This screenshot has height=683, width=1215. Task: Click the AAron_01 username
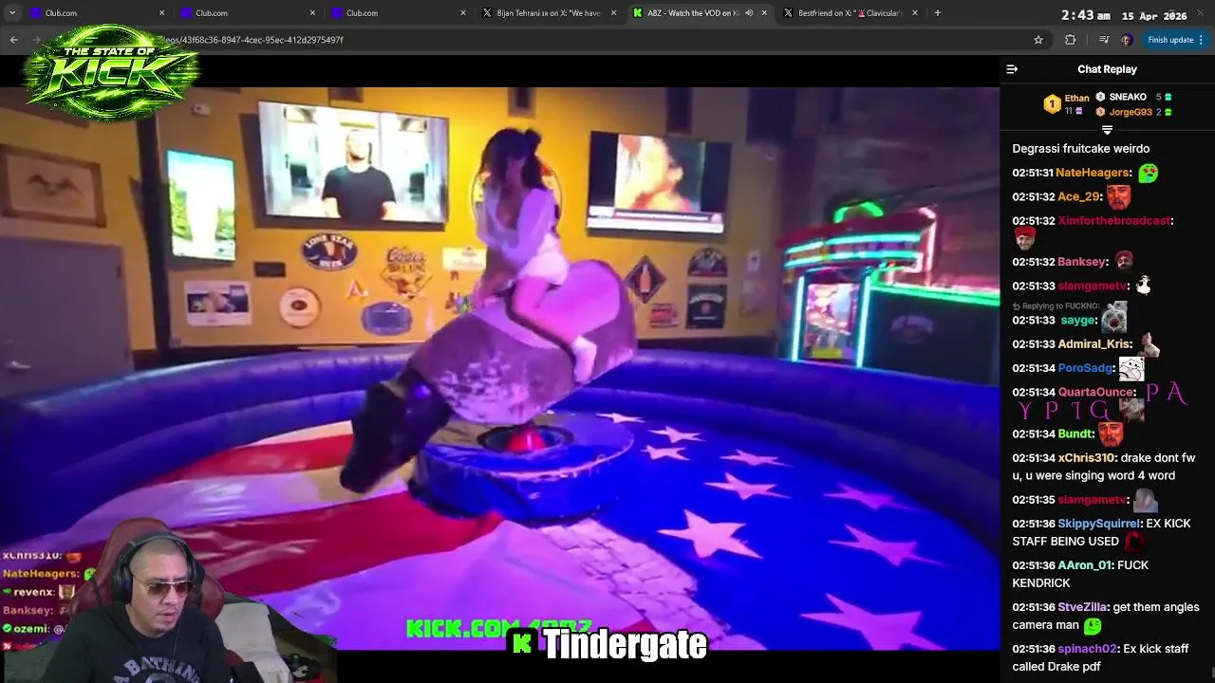(x=1084, y=565)
